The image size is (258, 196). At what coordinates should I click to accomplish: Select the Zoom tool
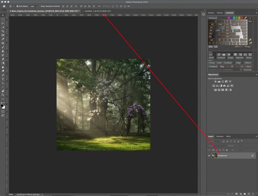(3, 95)
